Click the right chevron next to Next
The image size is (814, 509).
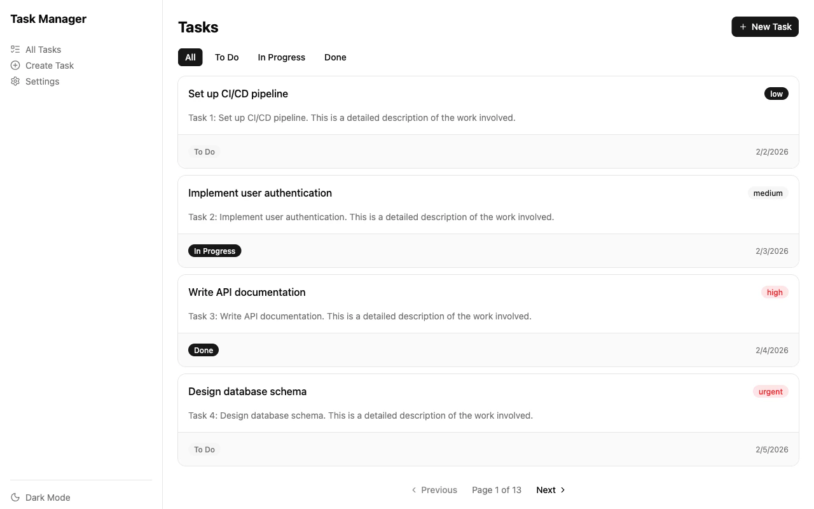562,490
